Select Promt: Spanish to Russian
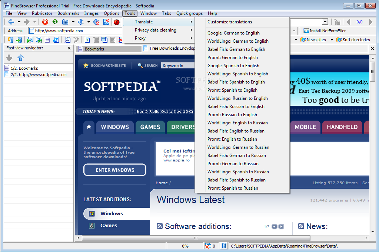 click(242, 188)
